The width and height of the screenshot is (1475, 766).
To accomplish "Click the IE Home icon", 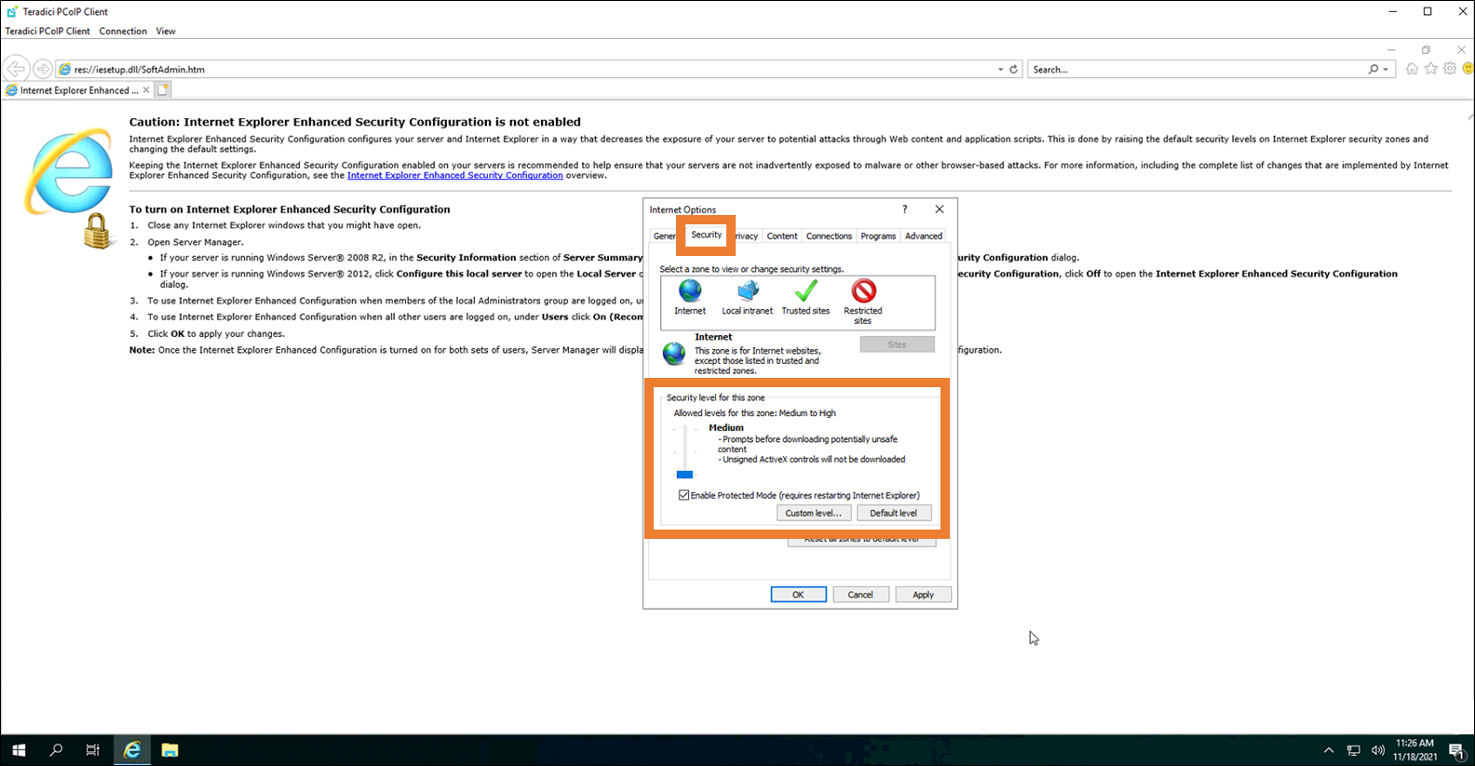I will pos(1412,69).
